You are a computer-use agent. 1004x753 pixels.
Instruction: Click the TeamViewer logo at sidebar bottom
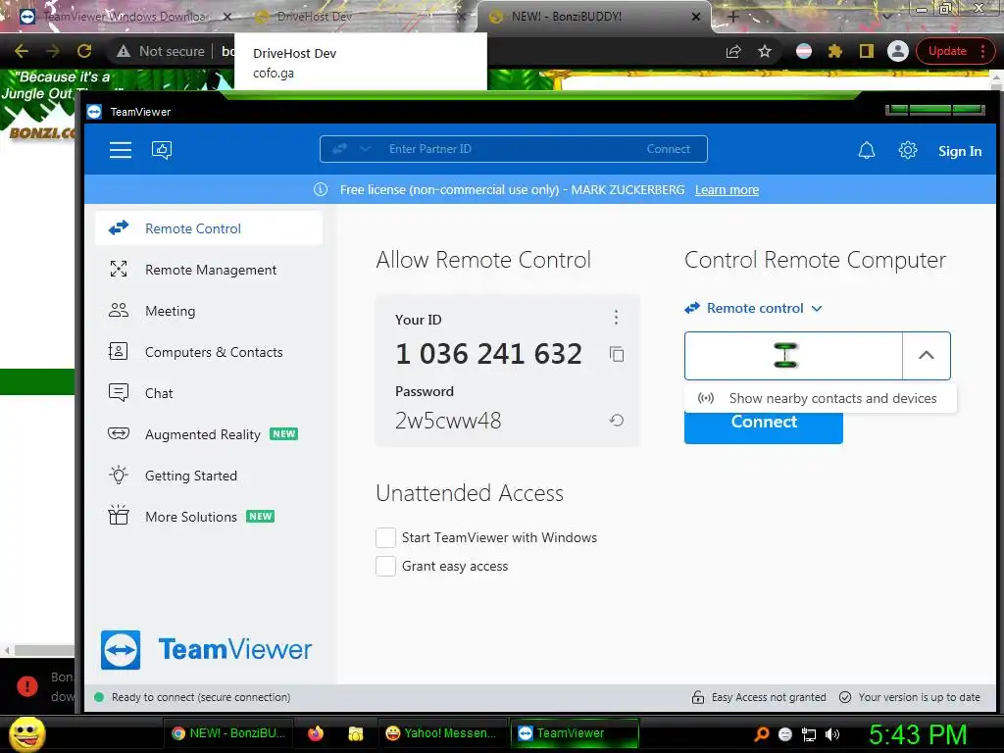[206, 649]
